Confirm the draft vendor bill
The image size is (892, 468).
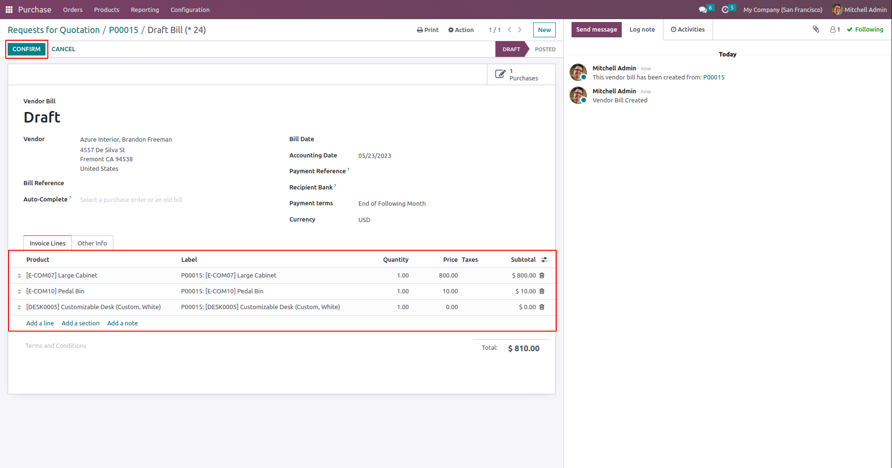[27, 49]
